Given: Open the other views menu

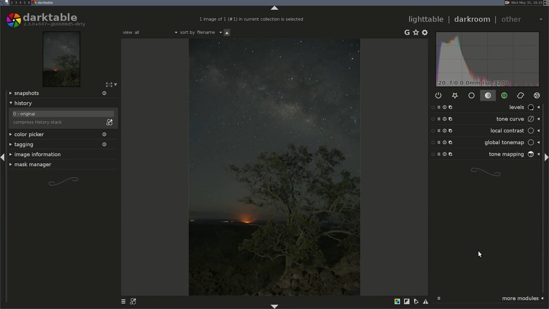Looking at the screenshot, I should 511,19.
